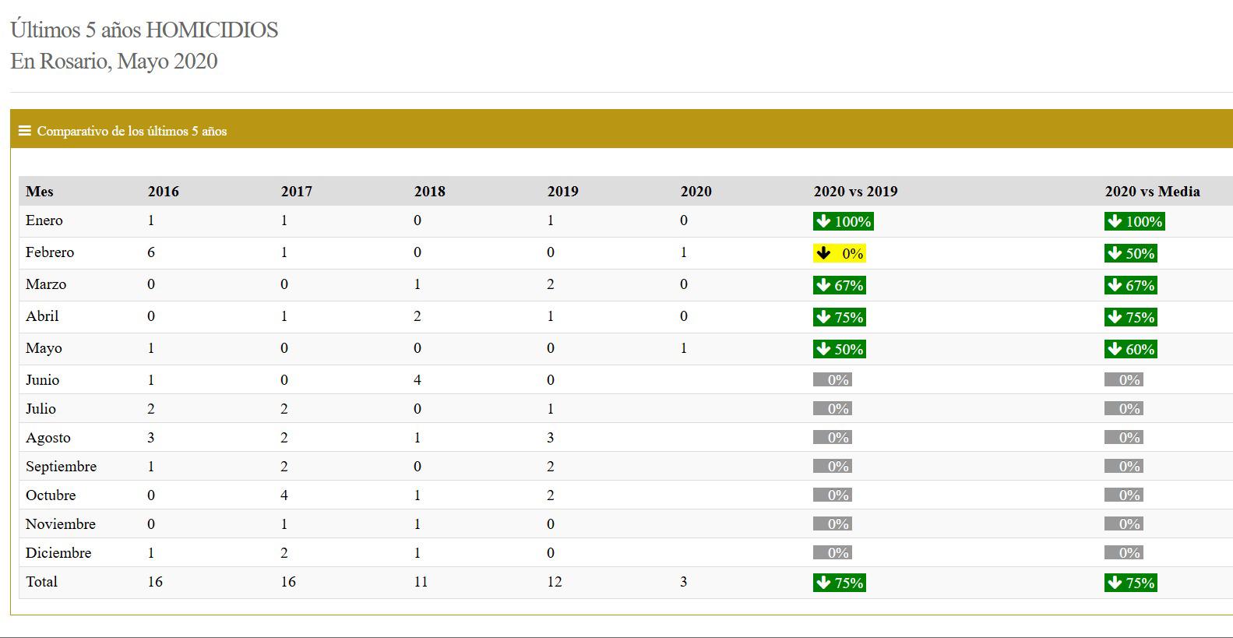The height and width of the screenshot is (638, 1233).
Task: Click the Comparativo de los últimos 5 años title
Action: click(x=132, y=131)
